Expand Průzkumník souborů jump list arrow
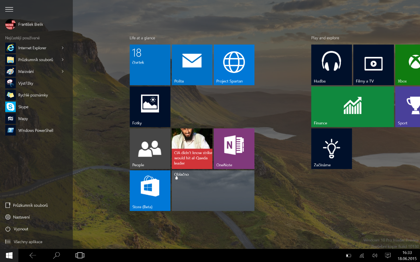The width and height of the screenshot is (420, 262). click(x=63, y=60)
